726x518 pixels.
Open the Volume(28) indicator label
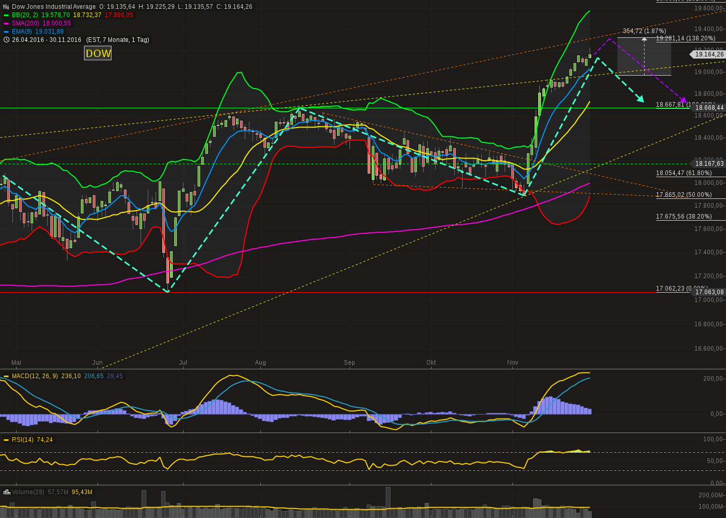29,492
